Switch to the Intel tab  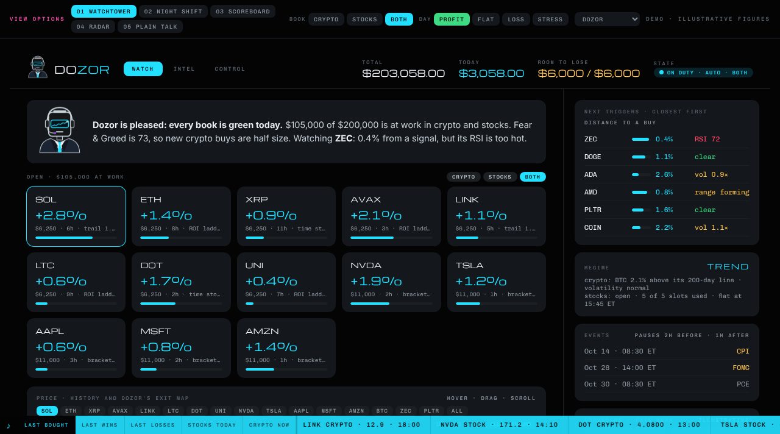pos(184,69)
